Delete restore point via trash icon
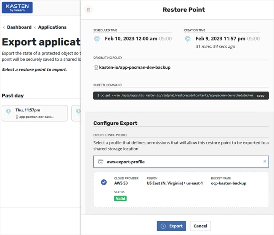The width and height of the screenshot is (274, 235). (88, 9)
